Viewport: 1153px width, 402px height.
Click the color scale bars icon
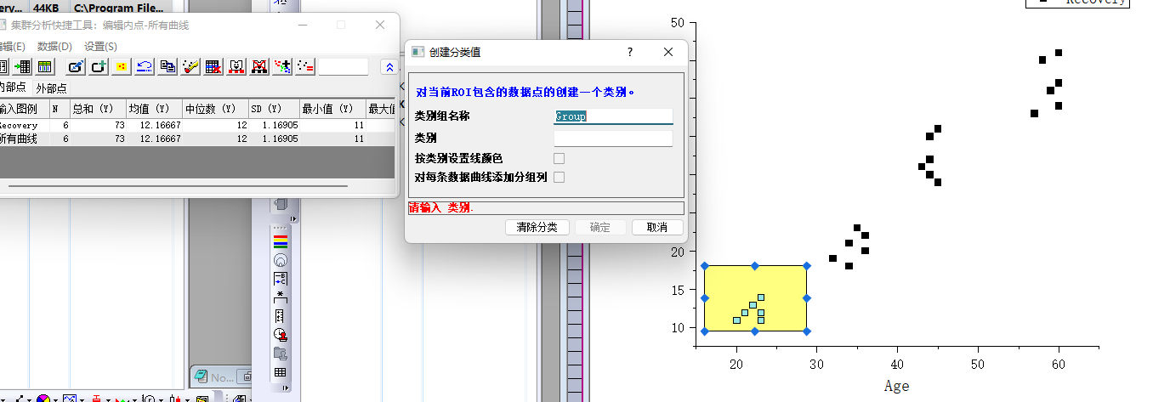(280, 241)
